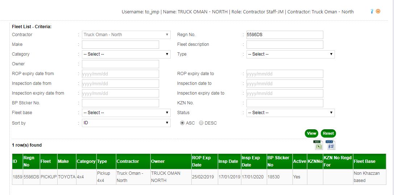Export results to DOCX file
This screenshot has width=394, height=195.
point(331,145)
